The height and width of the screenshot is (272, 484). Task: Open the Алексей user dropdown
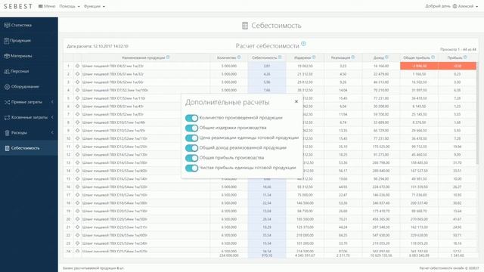(465, 6)
